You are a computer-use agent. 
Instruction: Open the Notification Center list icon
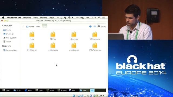click(x=104, y=18)
